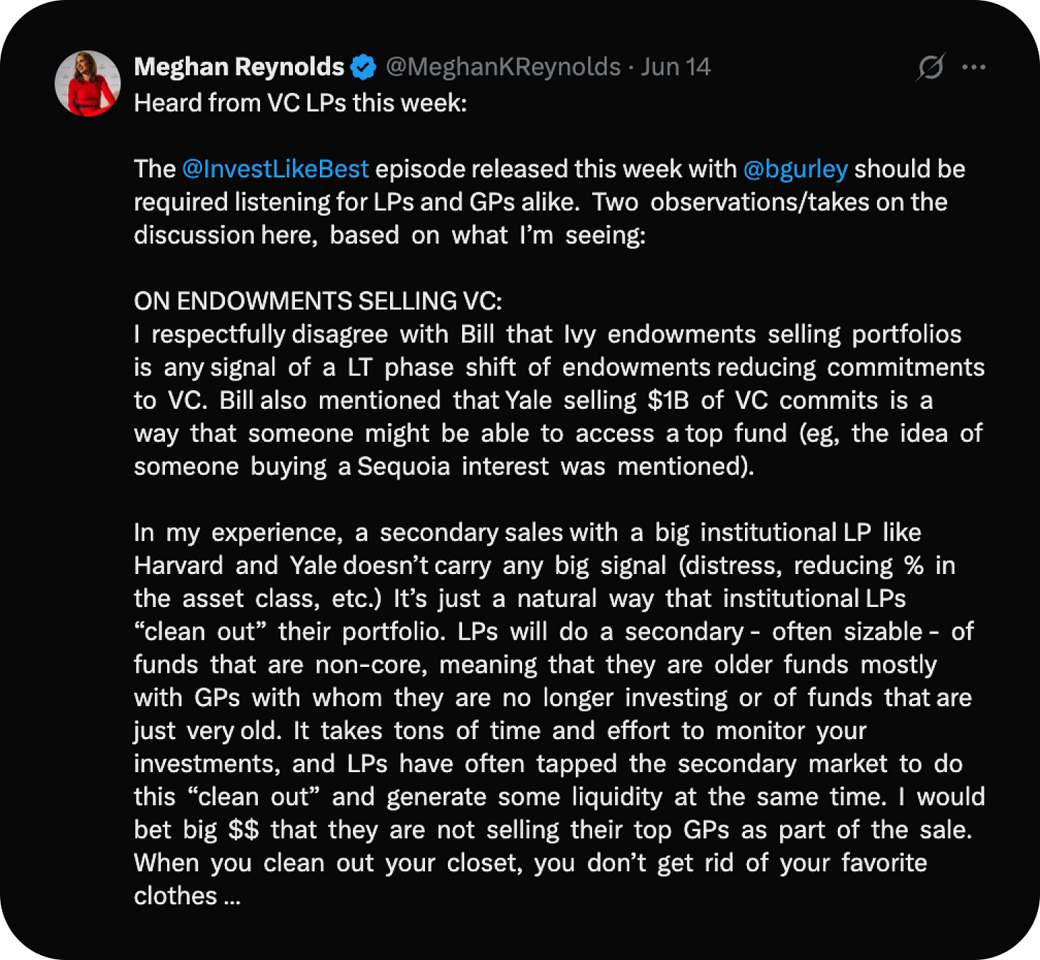The height and width of the screenshot is (960, 1040).
Task: Open the three-dots more options menu
Action: (974, 67)
